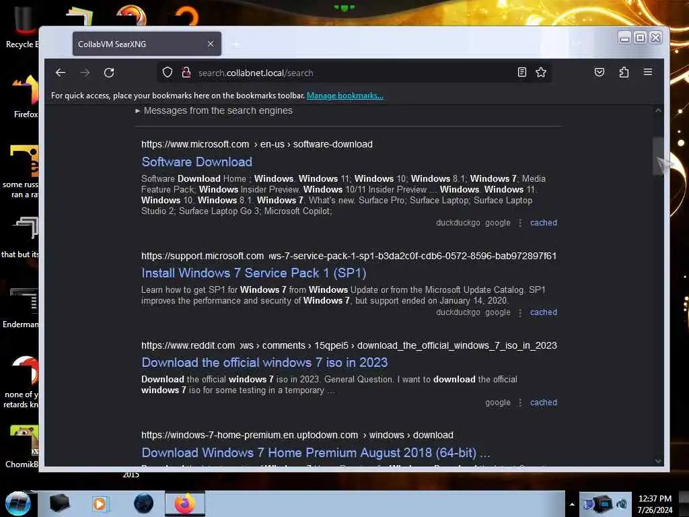
Task: Click the support.microsoft.com URL text
Action: (x=349, y=256)
